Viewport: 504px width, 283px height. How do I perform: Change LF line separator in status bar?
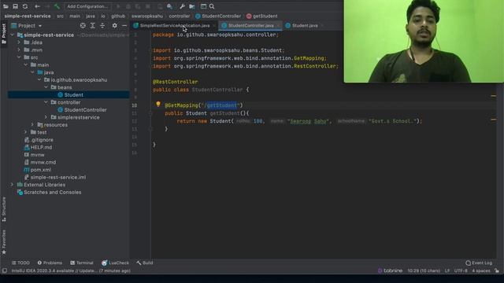(447, 270)
